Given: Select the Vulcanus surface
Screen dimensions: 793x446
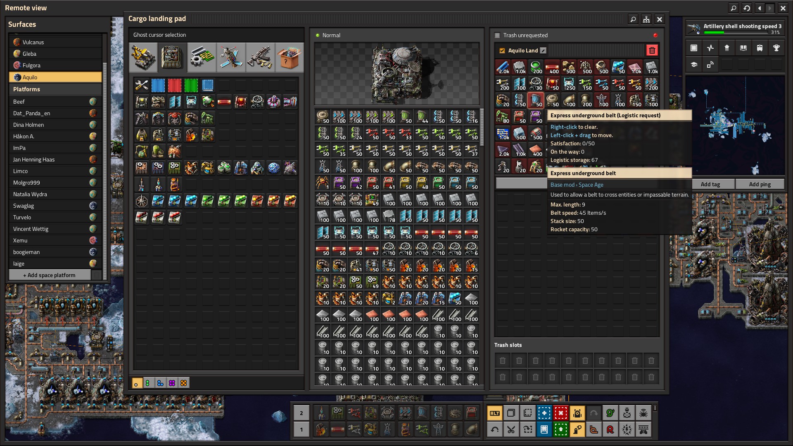Looking at the screenshot, I should [55, 42].
